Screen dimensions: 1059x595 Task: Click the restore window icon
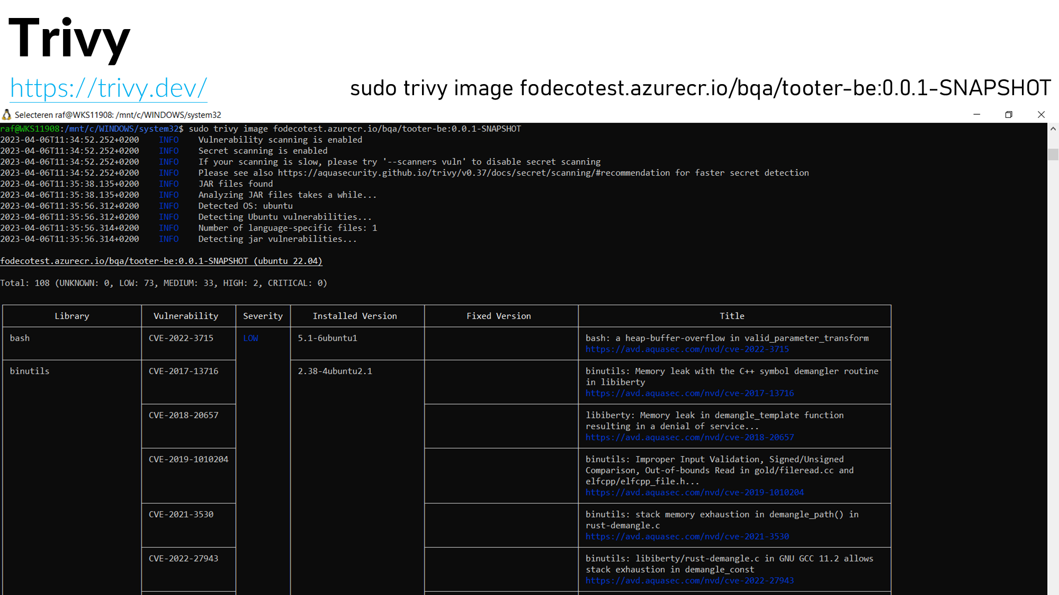pyautogui.click(x=1009, y=115)
